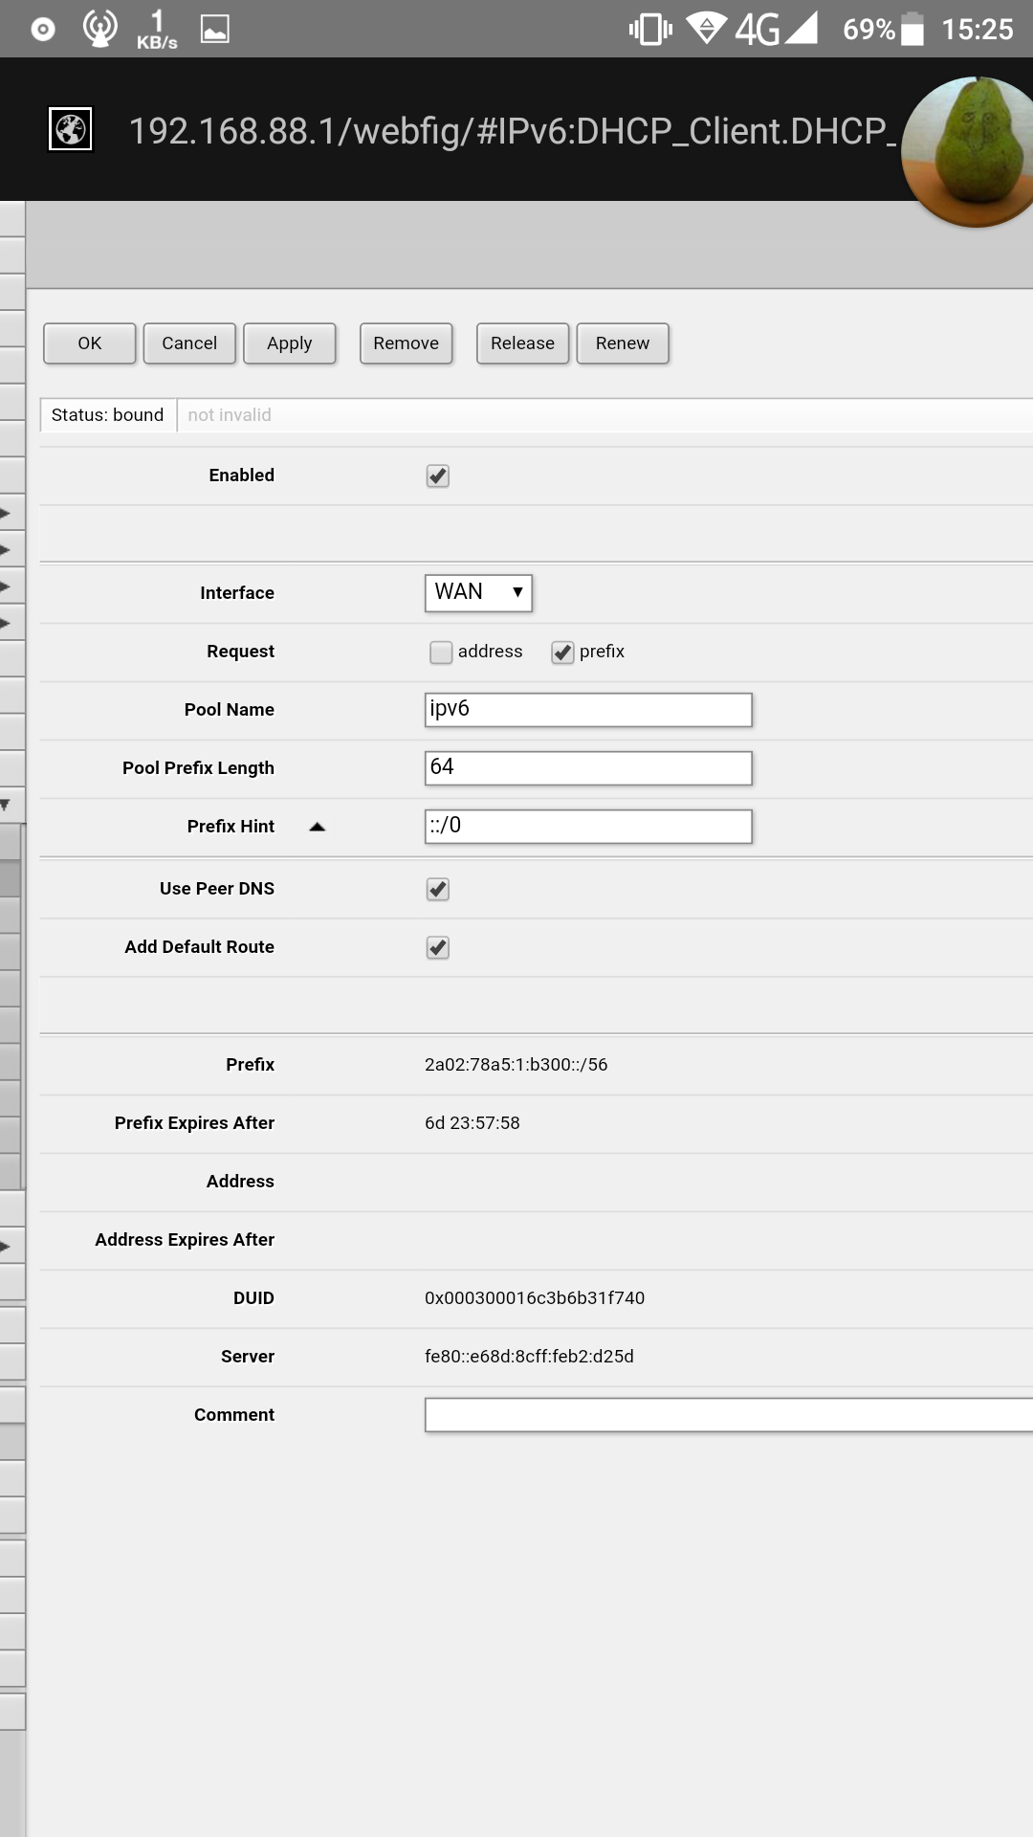Click the OK button
Screen dimensions: 1033x1837
tap(90, 343)
